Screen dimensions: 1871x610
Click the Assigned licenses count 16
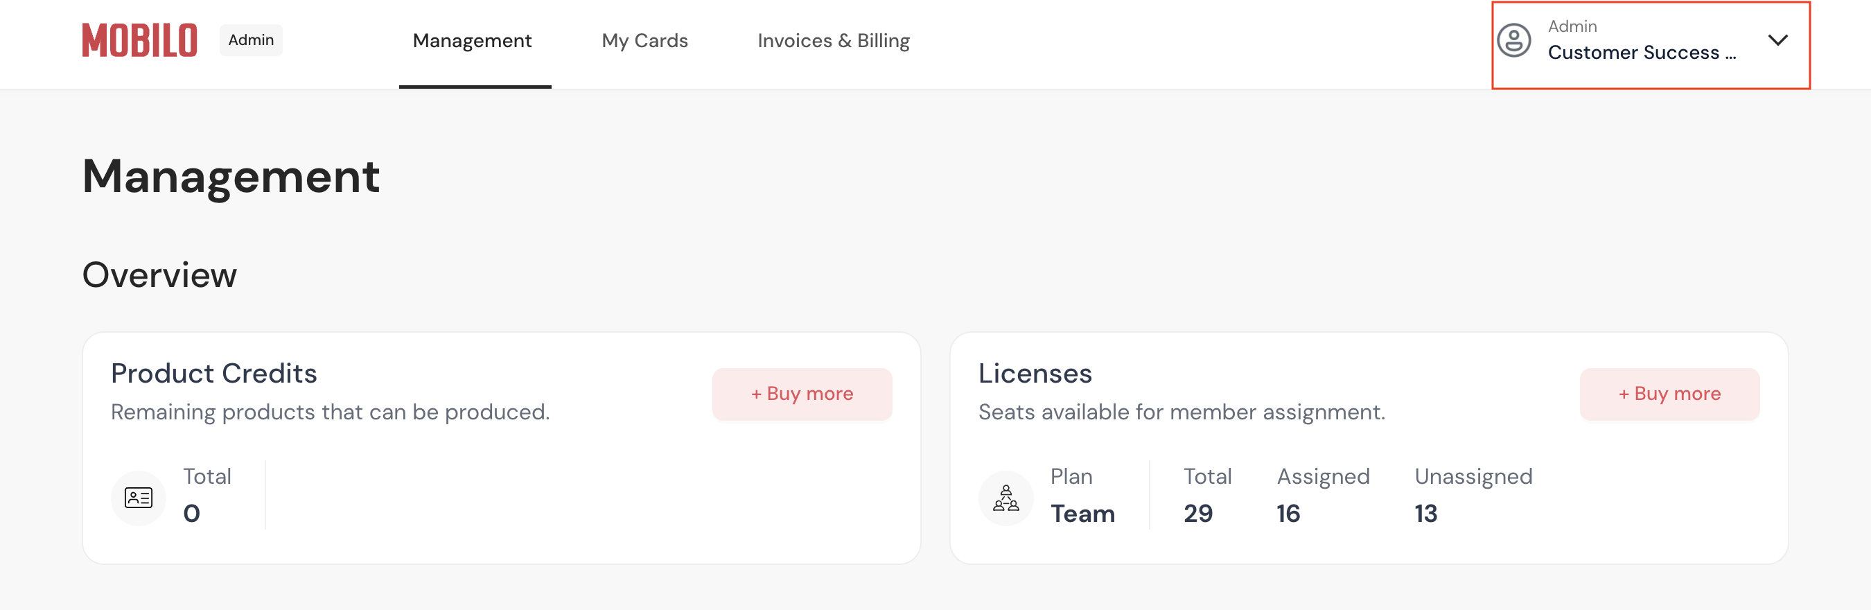[1288, 514]
